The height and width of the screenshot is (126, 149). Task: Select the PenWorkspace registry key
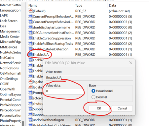10,105
